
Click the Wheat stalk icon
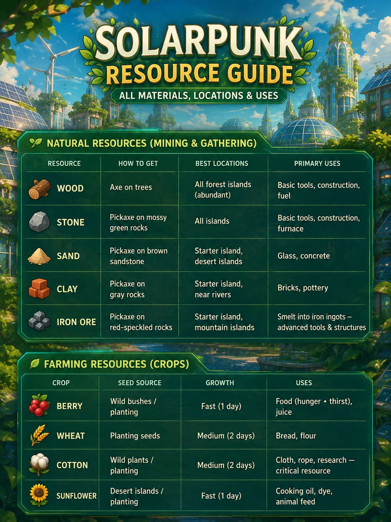[x=39, y=435]
